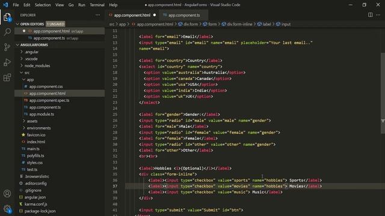This screenshot has width=385, height=216.
Task: Open the Run menu
Action: [x=82, y=5]
